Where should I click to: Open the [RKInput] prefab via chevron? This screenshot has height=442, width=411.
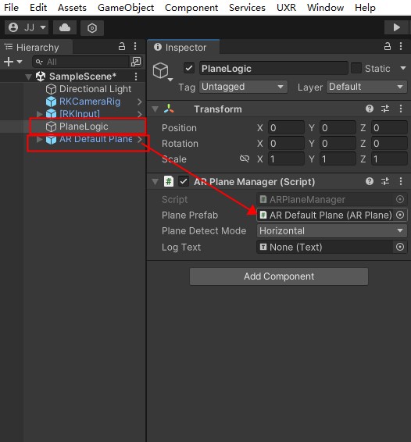pyautogui.click(x=140, y=114)
